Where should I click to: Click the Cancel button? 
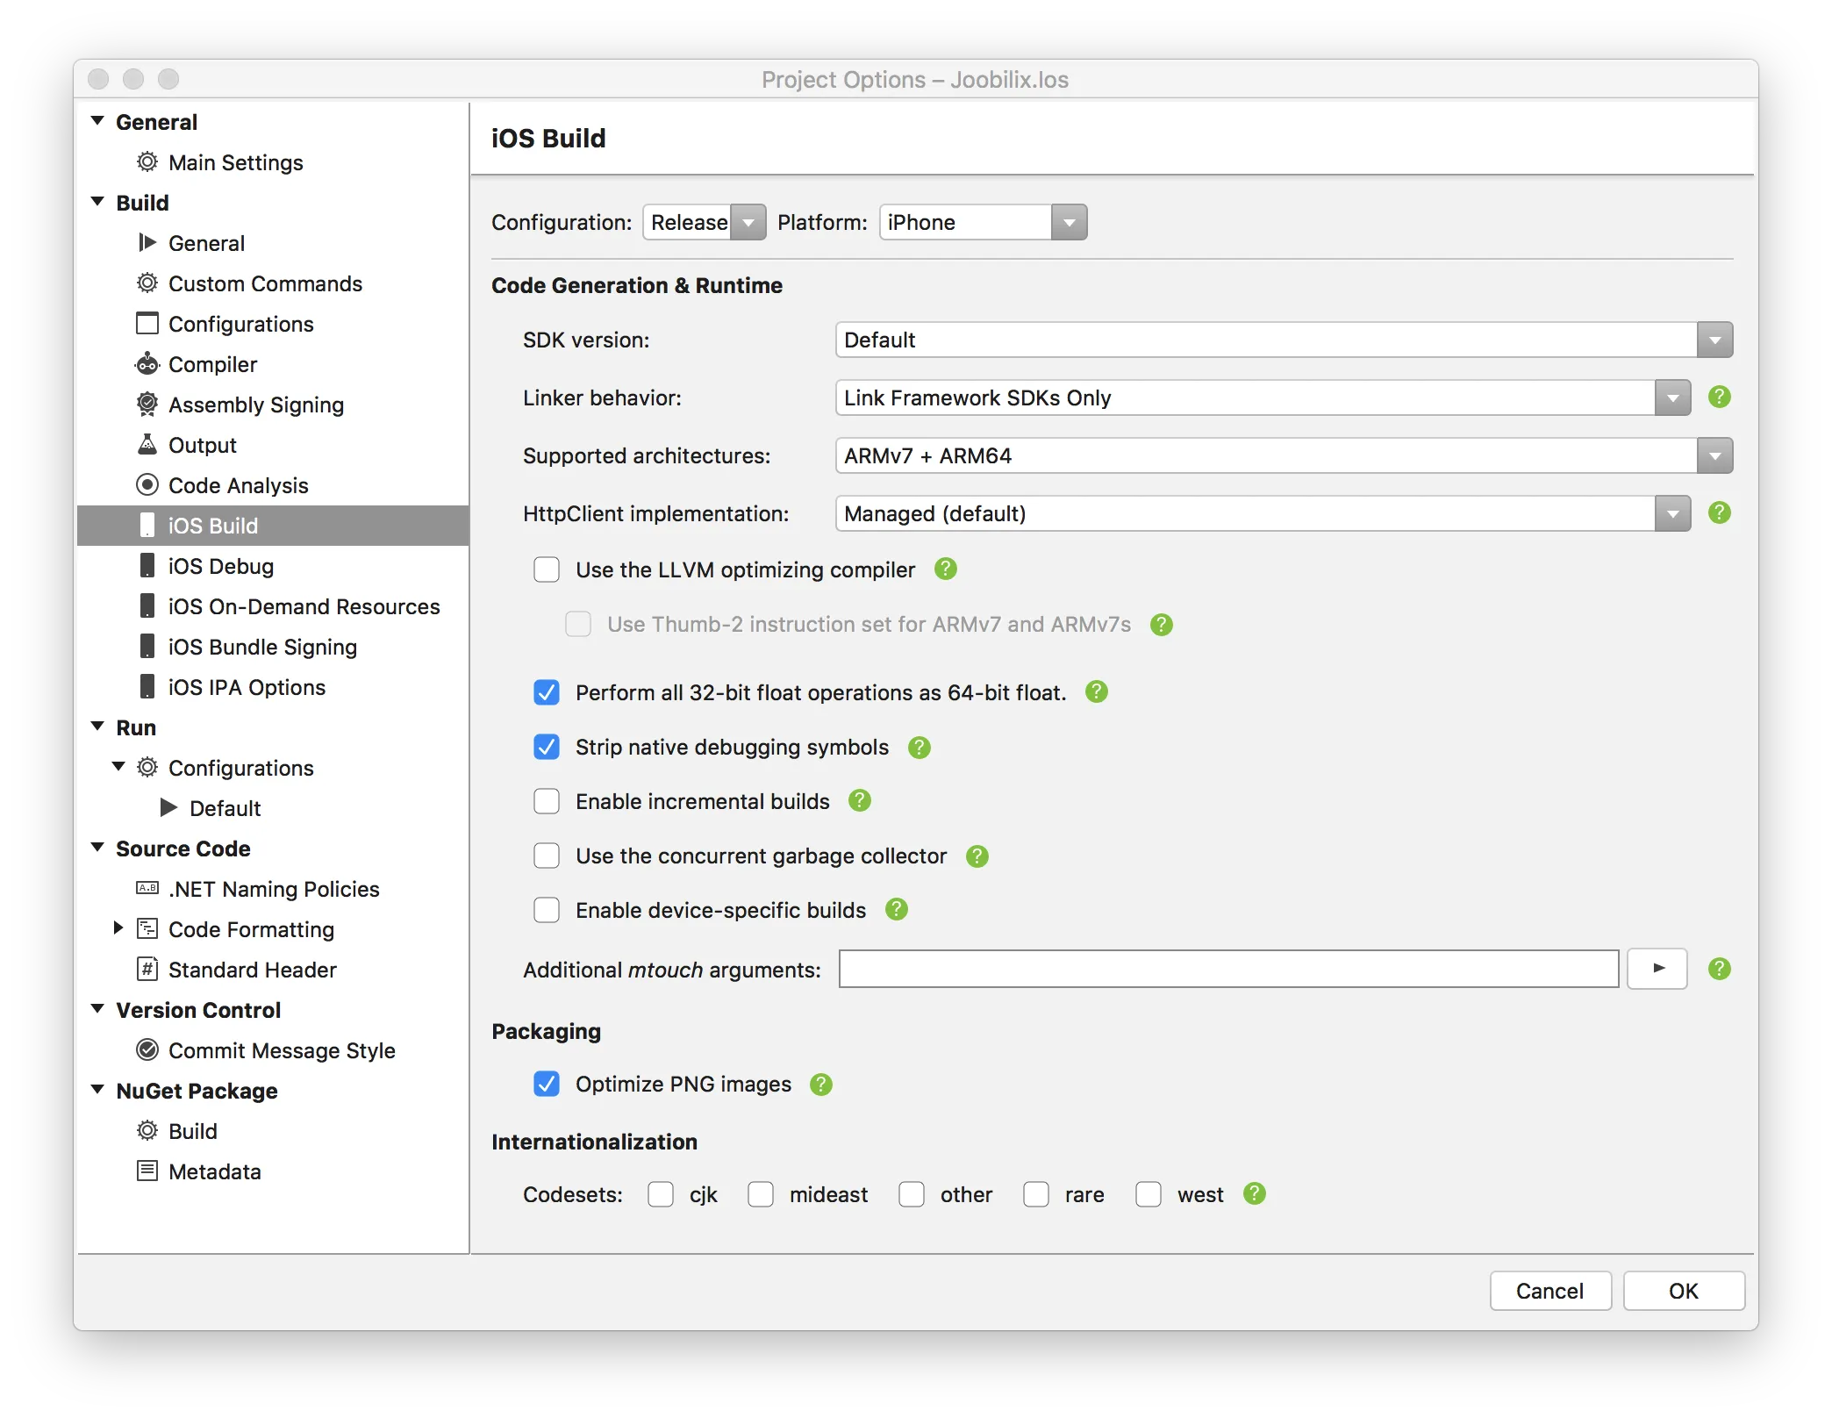(x=1549, y=1291)
